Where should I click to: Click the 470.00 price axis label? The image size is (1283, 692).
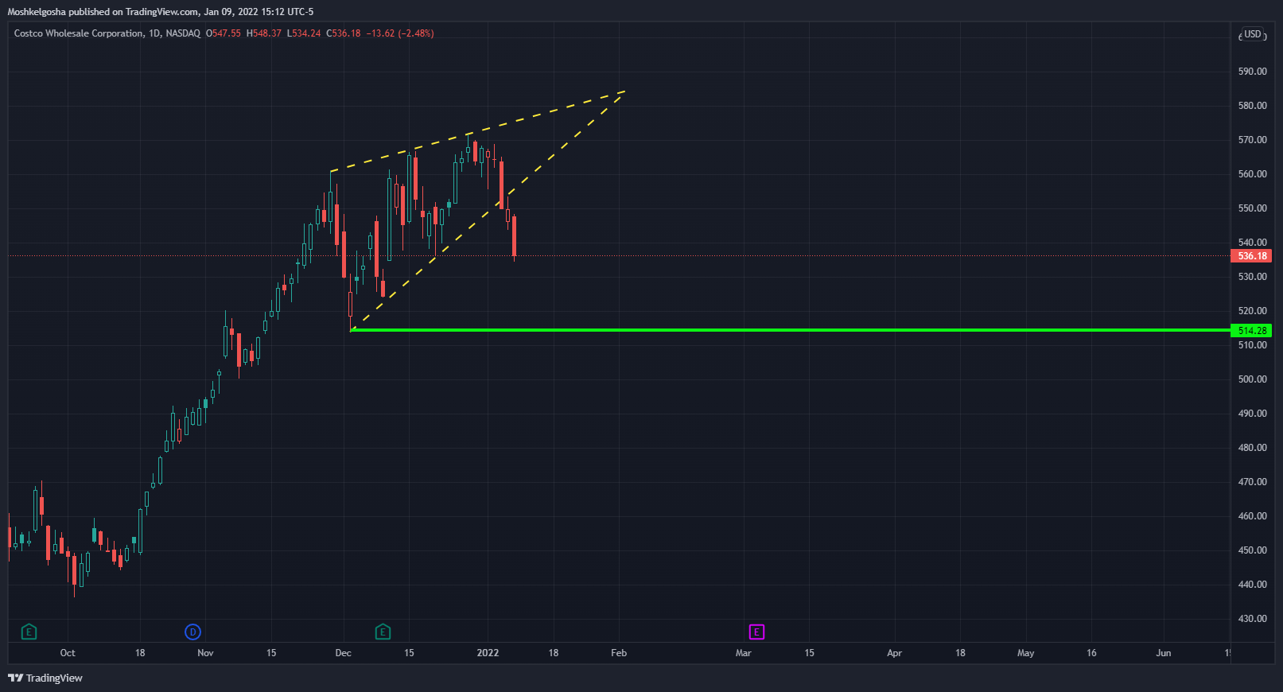pos(1252,482)
